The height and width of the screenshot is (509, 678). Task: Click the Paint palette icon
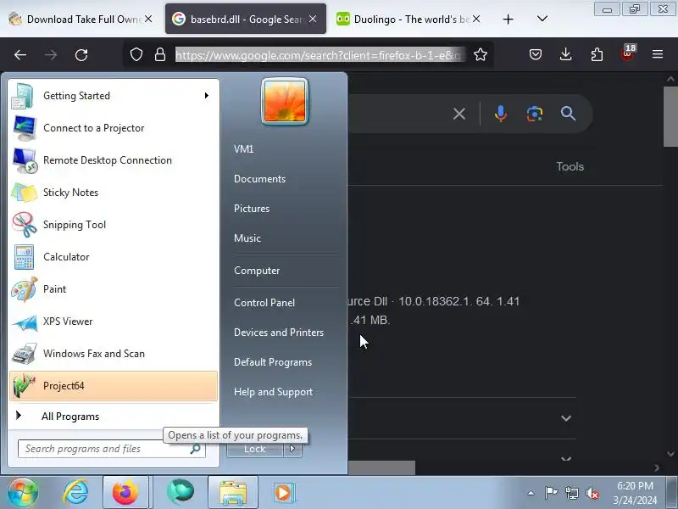click(x=25, y=289)
